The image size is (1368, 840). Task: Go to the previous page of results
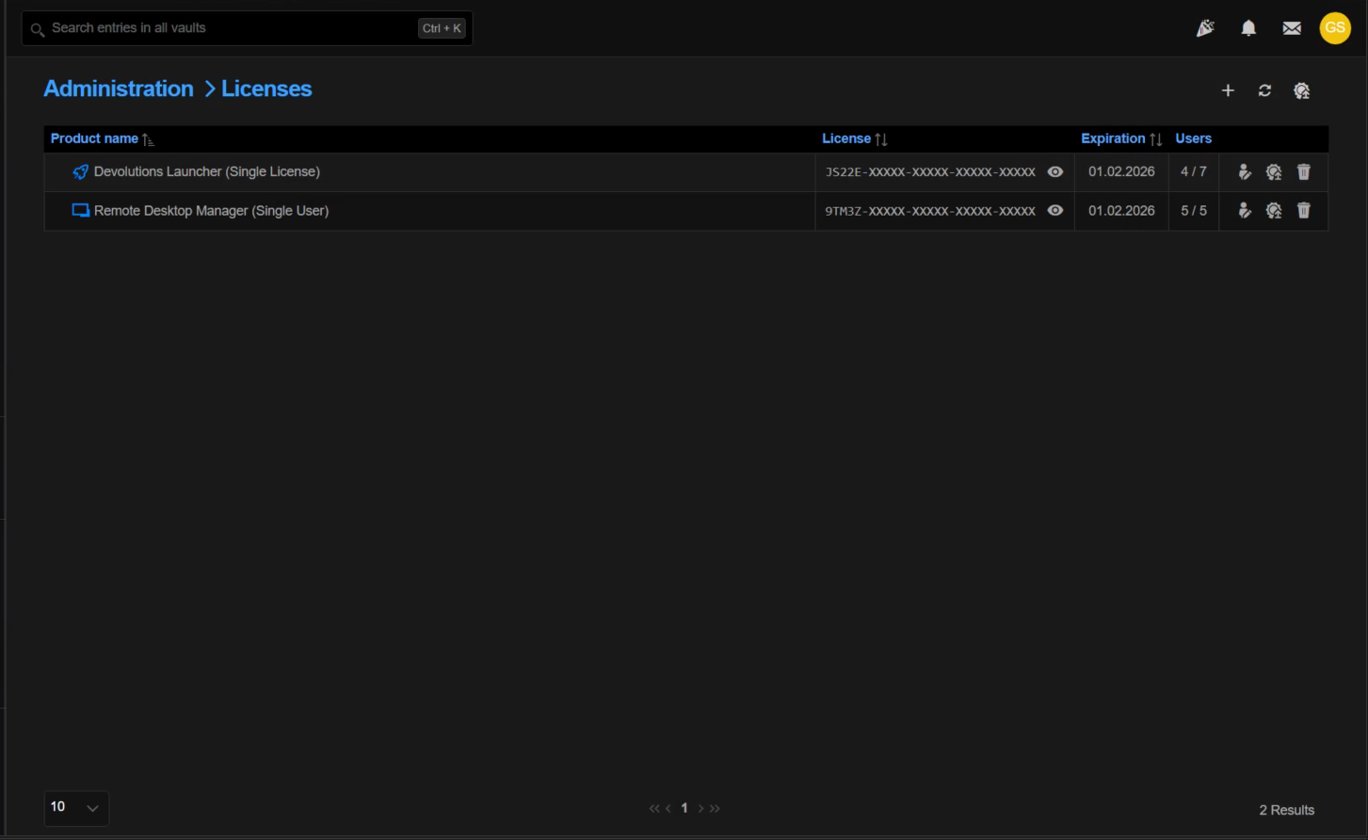pyautogui.click(x=668, y=808)
